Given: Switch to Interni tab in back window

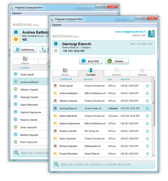Looking at the screenshot, I should click(25, 61).
